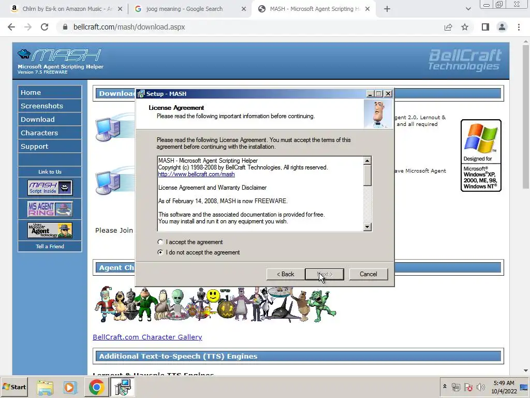Launch Windows Media Player from taskbar
This screenshot has height=398, width=530.
click(70, 387)
